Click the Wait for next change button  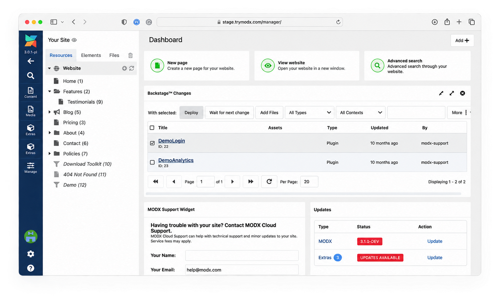pyautogui.click(x=229, y=113)
